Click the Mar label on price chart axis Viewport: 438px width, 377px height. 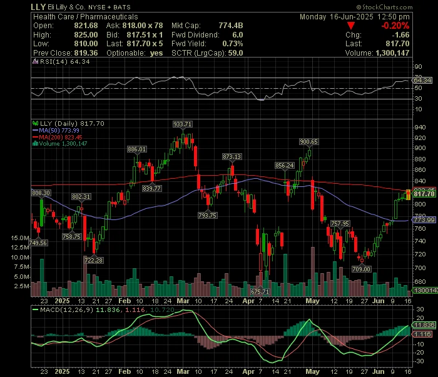tap(183, 301)
